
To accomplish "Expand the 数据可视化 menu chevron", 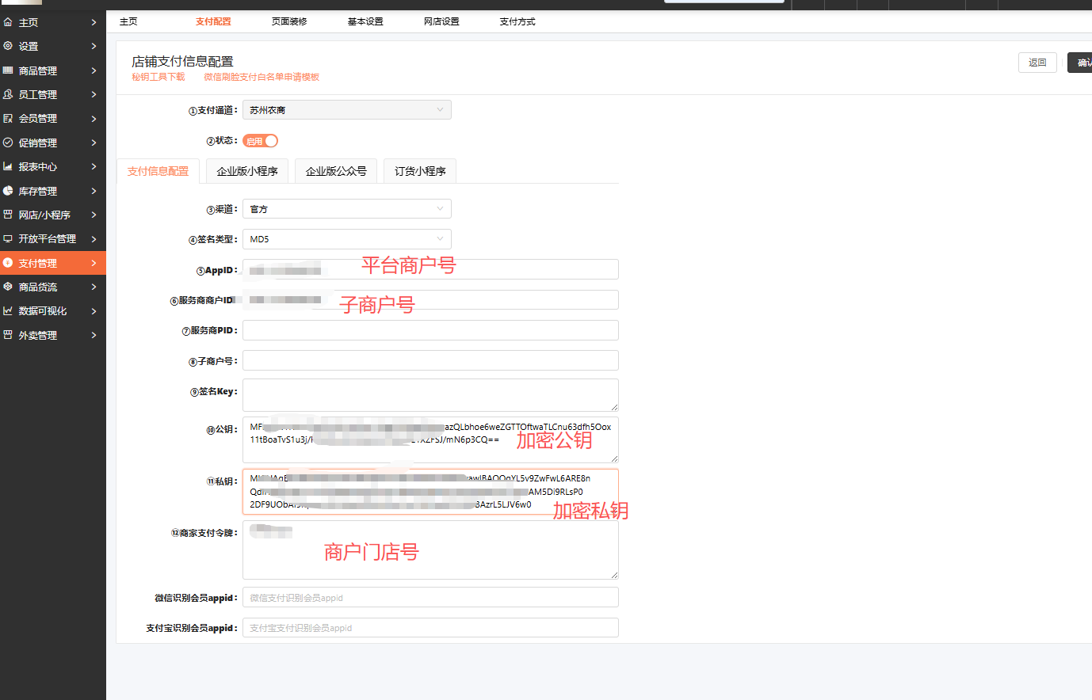I will 94,310.
